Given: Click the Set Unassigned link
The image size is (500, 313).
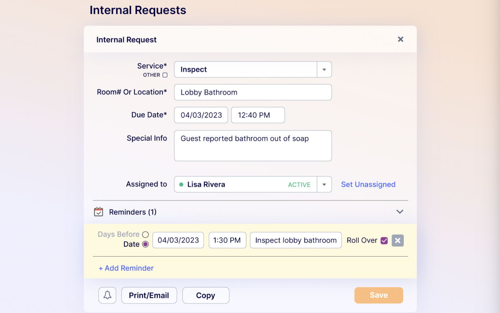Looking at the screenshot, I should (x=368, y=185).
